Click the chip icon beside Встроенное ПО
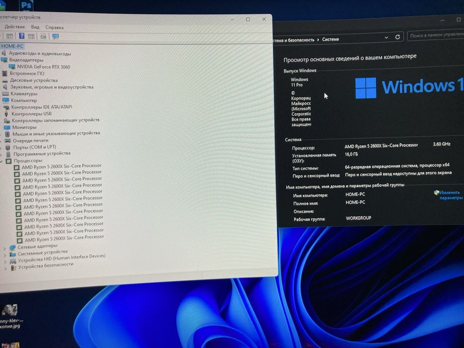464x348 pixels. coord(5,73)
